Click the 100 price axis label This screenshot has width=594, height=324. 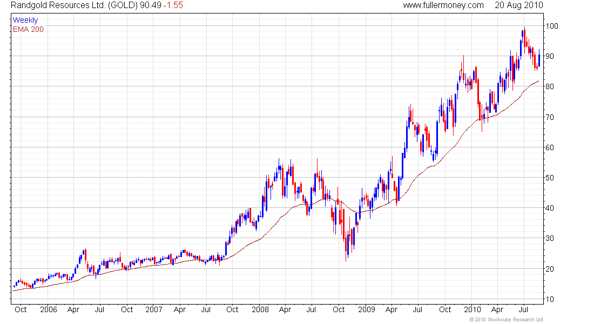[x=551, y=26]
